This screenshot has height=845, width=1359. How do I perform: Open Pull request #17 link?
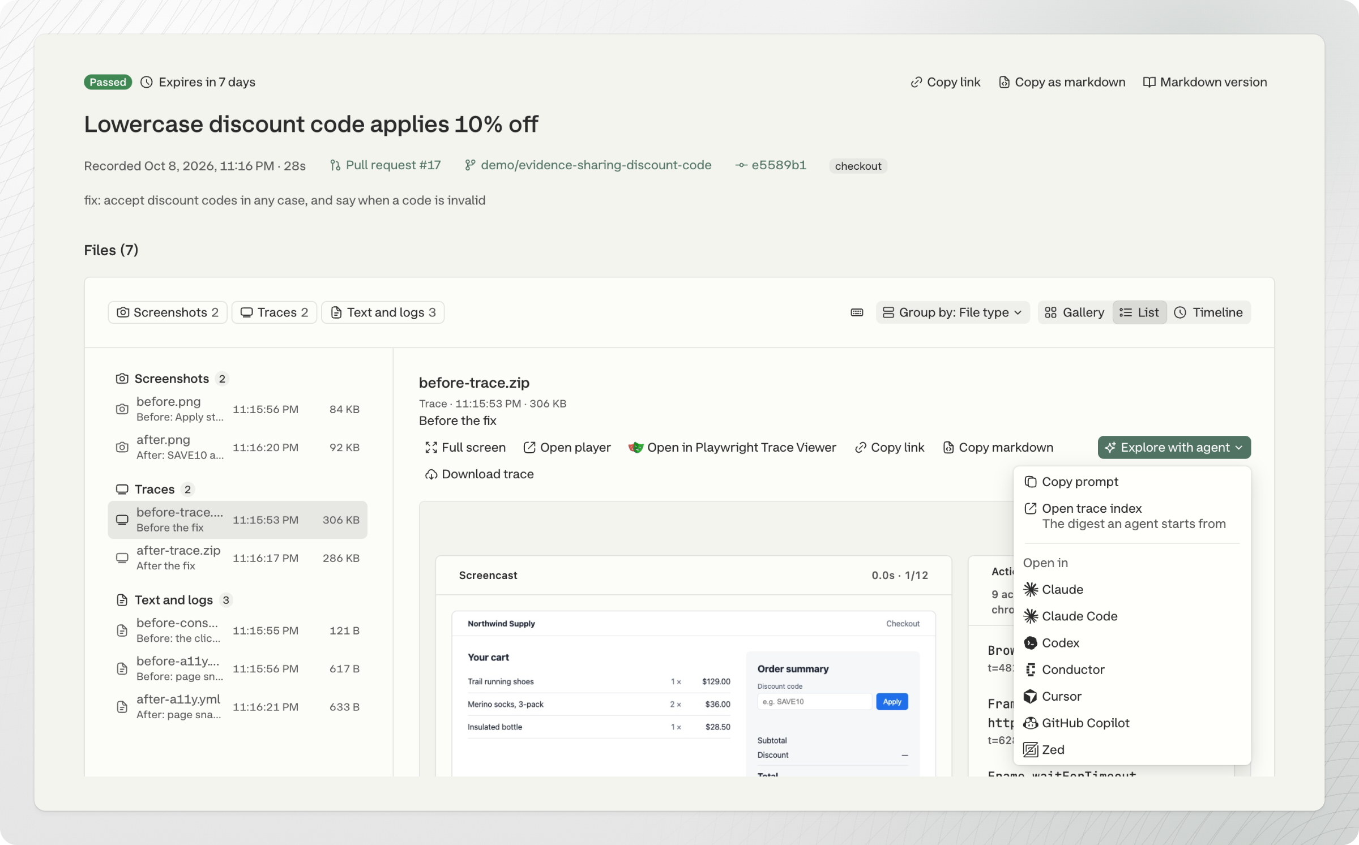click(x=385, y=165)
